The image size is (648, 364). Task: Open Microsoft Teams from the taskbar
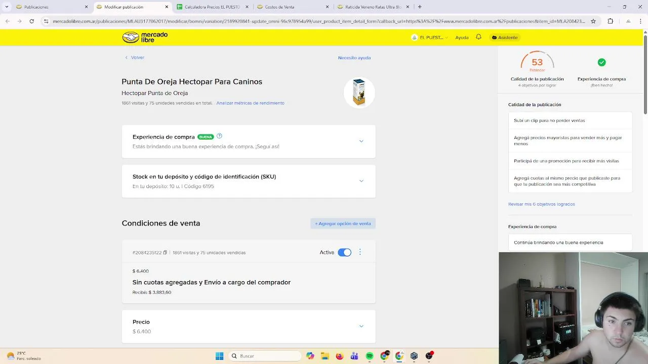(x=354, y=356)
